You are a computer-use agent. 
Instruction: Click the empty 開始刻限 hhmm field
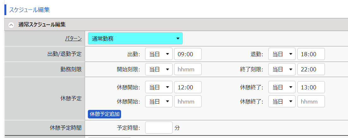click(188, 69)
